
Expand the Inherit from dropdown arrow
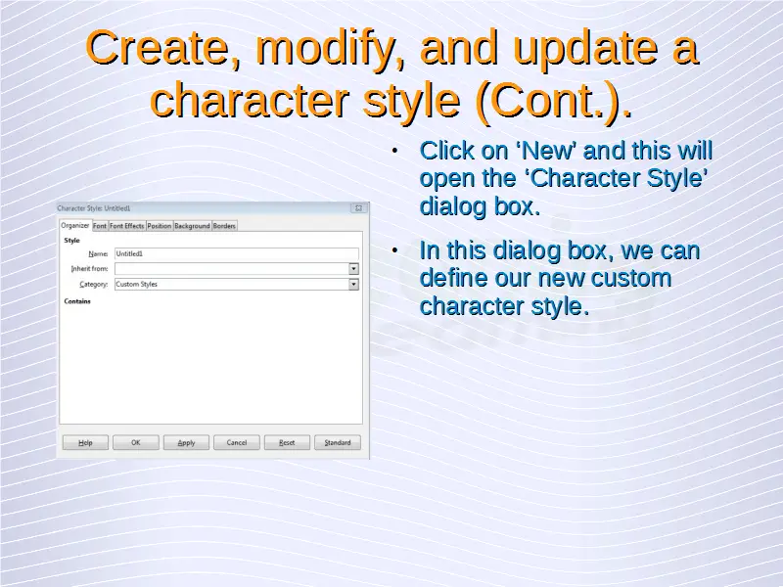click(353, 269)
